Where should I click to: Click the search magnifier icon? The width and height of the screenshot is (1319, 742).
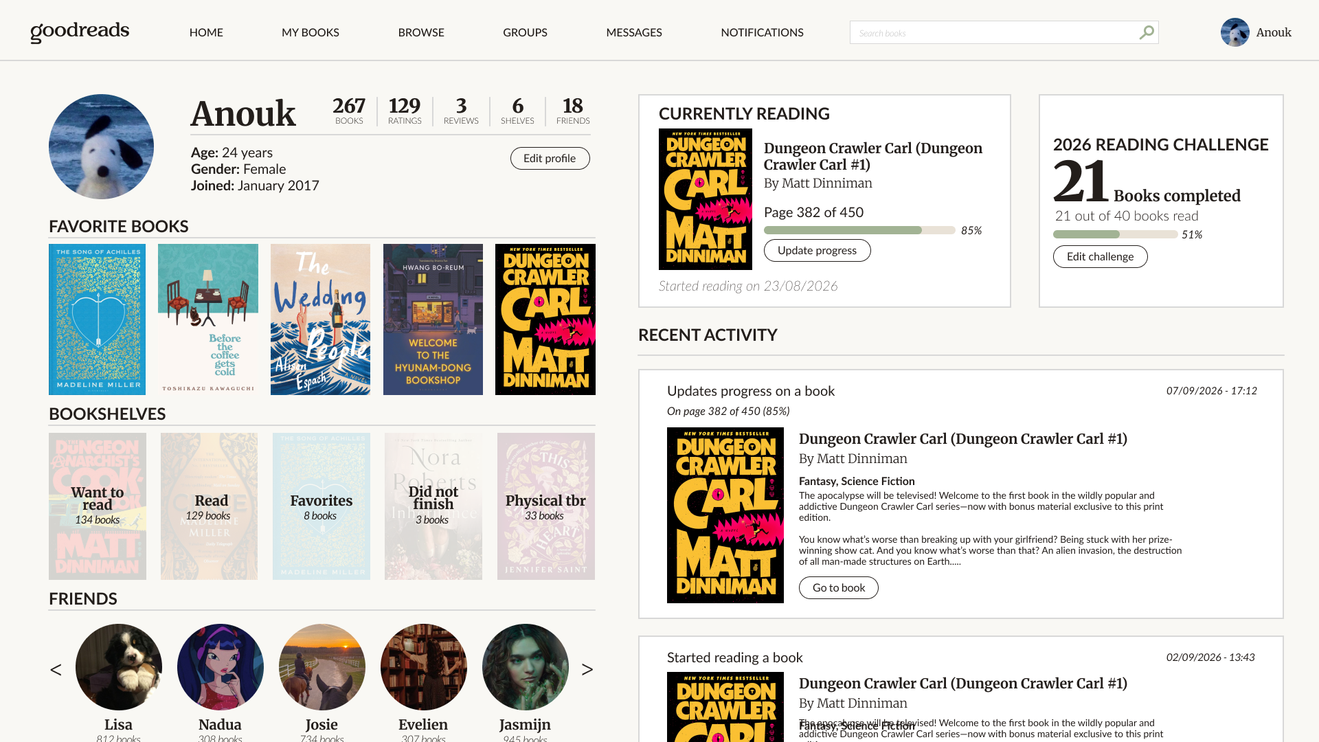[1146, 32]
